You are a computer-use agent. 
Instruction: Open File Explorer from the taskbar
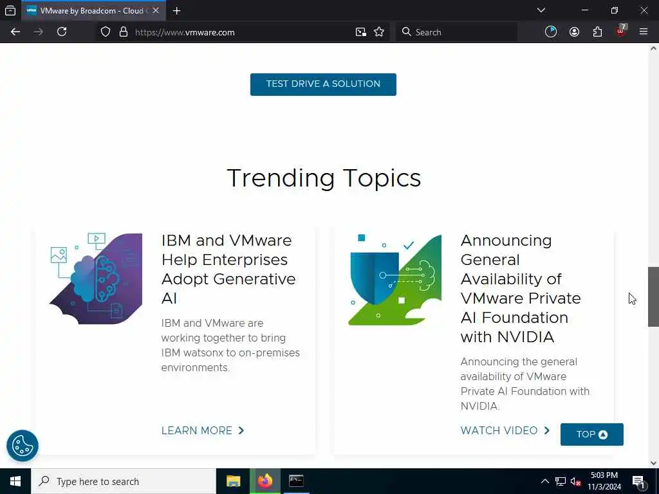coord(233,481)
